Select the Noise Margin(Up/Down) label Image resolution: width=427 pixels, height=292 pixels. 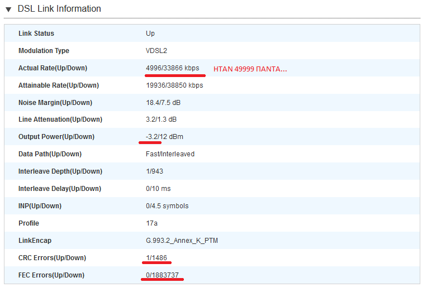click(55, 103)
